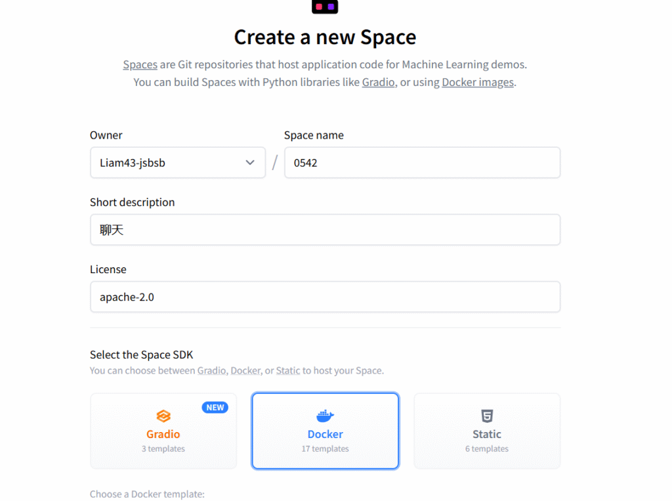
Task: Click the Space name input field
Action: [x=422, y=163]
